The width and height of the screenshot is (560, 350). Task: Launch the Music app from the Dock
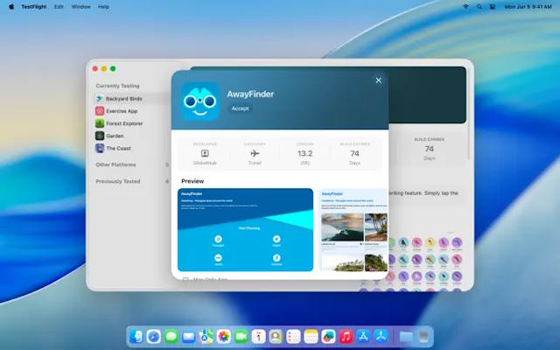tap(346, 336)
